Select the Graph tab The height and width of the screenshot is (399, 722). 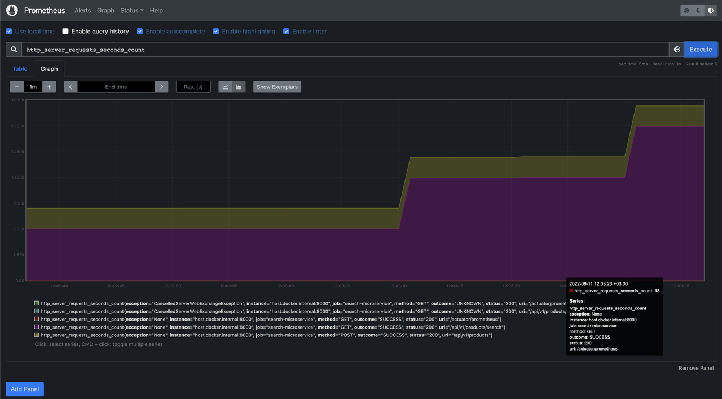[49, 69]
